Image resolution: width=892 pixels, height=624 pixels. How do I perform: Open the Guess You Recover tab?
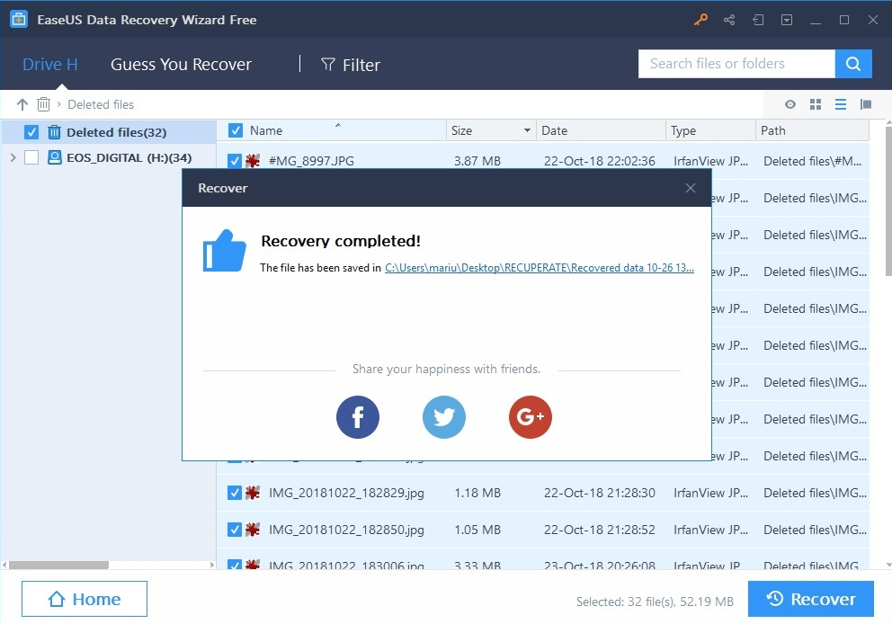pos(181,64)
